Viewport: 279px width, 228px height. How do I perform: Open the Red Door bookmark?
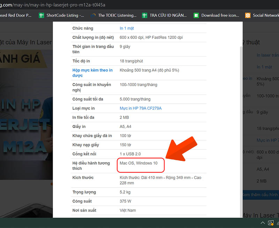pos(16,15)
